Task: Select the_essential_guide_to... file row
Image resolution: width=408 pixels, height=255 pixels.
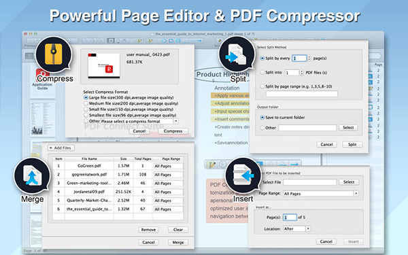Action: coord(118,209)
